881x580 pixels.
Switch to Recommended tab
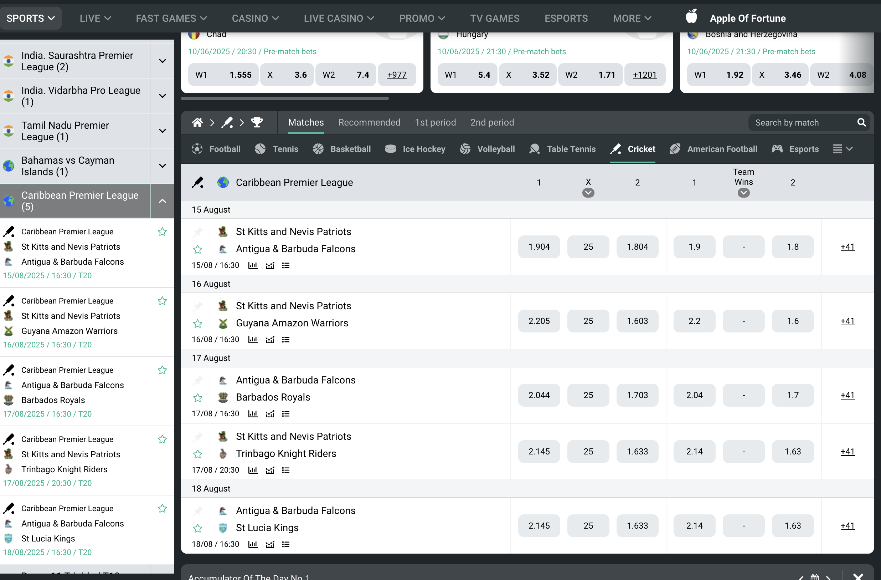(x=369, y=122)
